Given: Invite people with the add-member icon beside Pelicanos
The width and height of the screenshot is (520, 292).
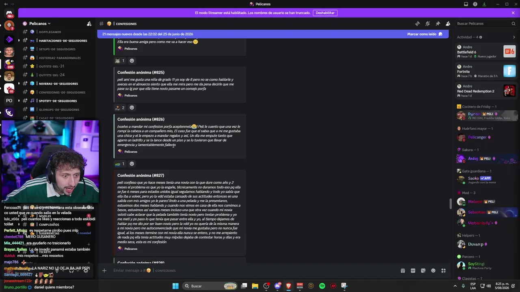Looking at the screenshot, I should [89, 24].
